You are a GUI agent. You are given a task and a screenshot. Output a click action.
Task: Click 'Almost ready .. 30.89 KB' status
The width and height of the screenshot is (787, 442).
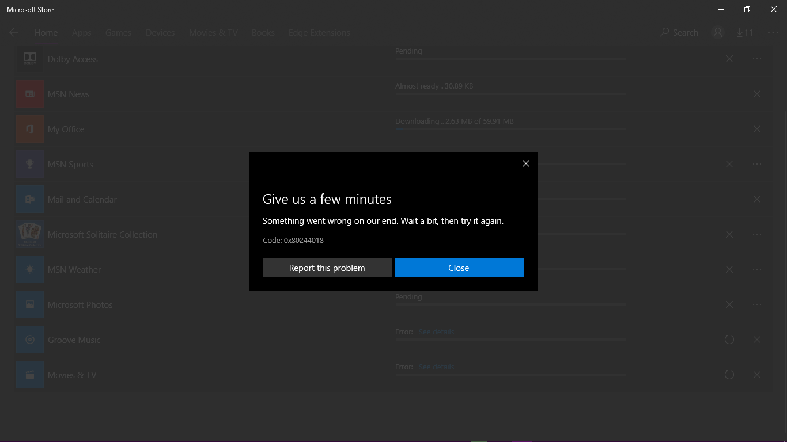point(434,86)
